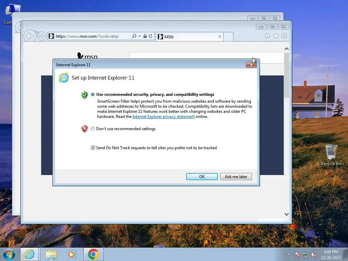Close the background IE window
This screenshot has width=348, height=261.
tap(275, 18)
